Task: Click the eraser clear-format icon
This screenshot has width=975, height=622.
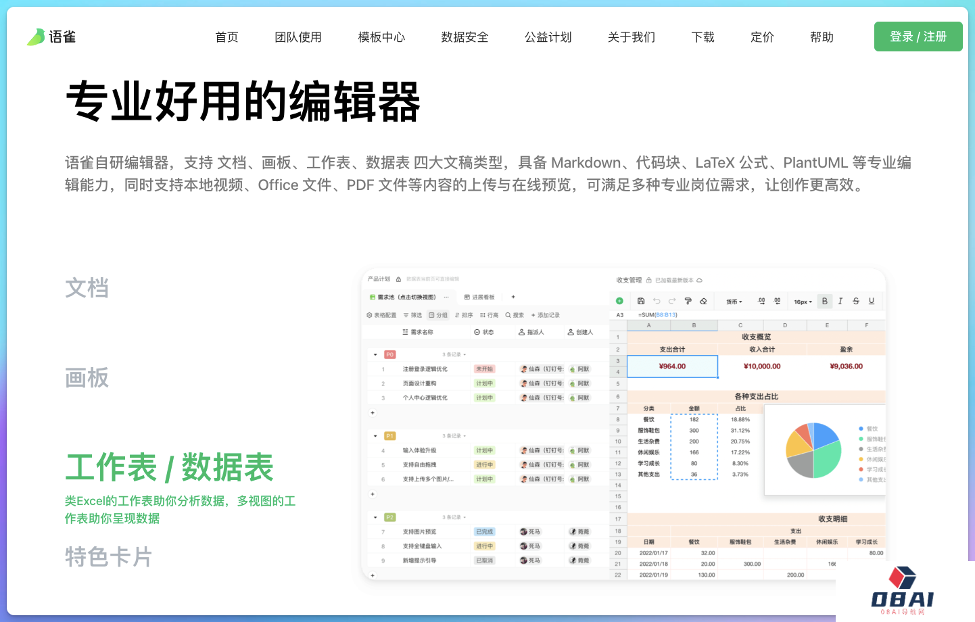Action: pyautogui.click(x=703, y=302)
